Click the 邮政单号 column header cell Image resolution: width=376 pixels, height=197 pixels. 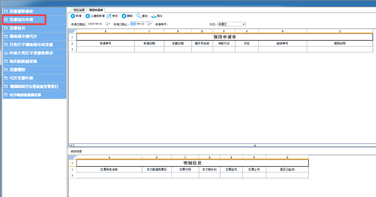click(x=282, y=43)
